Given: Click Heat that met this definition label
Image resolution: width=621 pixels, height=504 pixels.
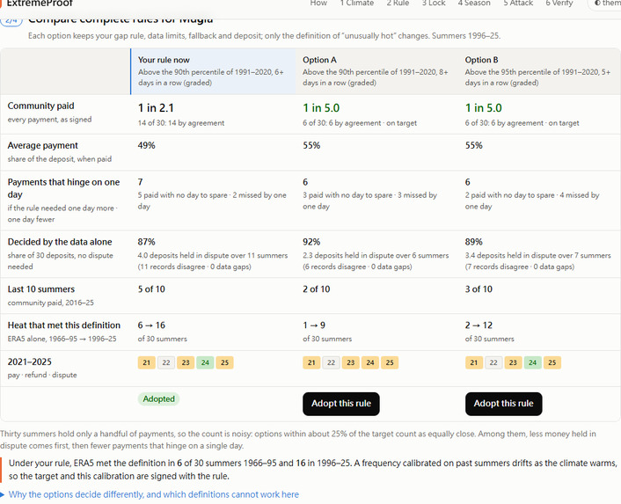Looking at the screenshot, I should pos(63,325).
